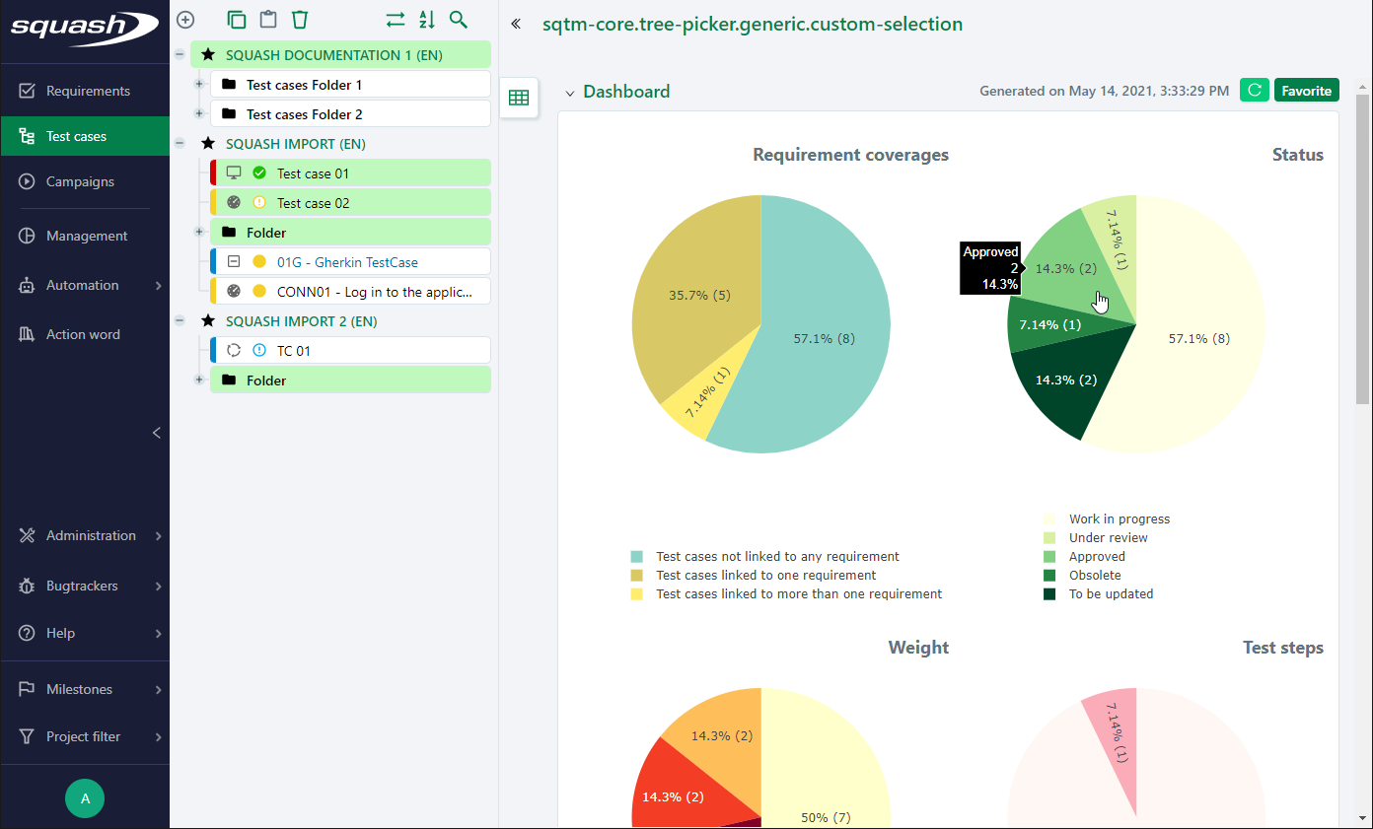Collapse the sidebar with the left arrow

point(156,433)
